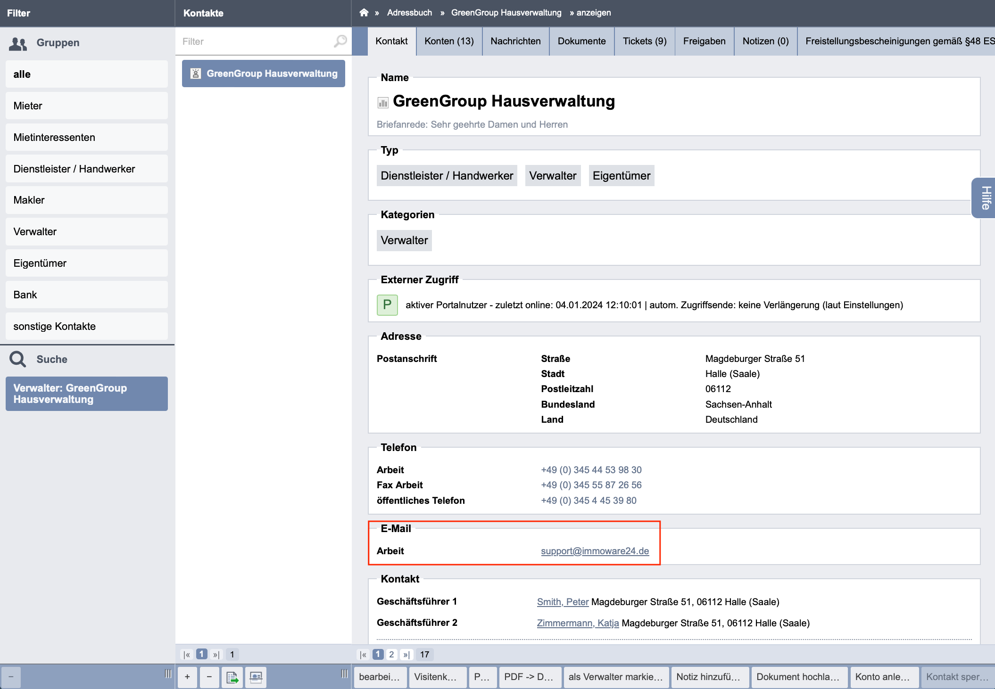
Task: Select the Makler group filter
Action: [x=87, y=200]
